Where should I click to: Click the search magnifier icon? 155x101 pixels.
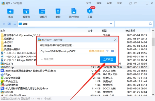pos(150,24)
